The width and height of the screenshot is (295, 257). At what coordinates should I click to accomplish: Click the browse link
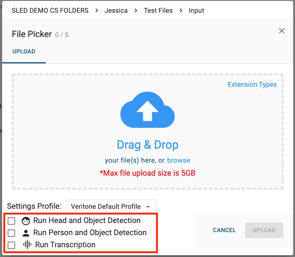[179, 160]
